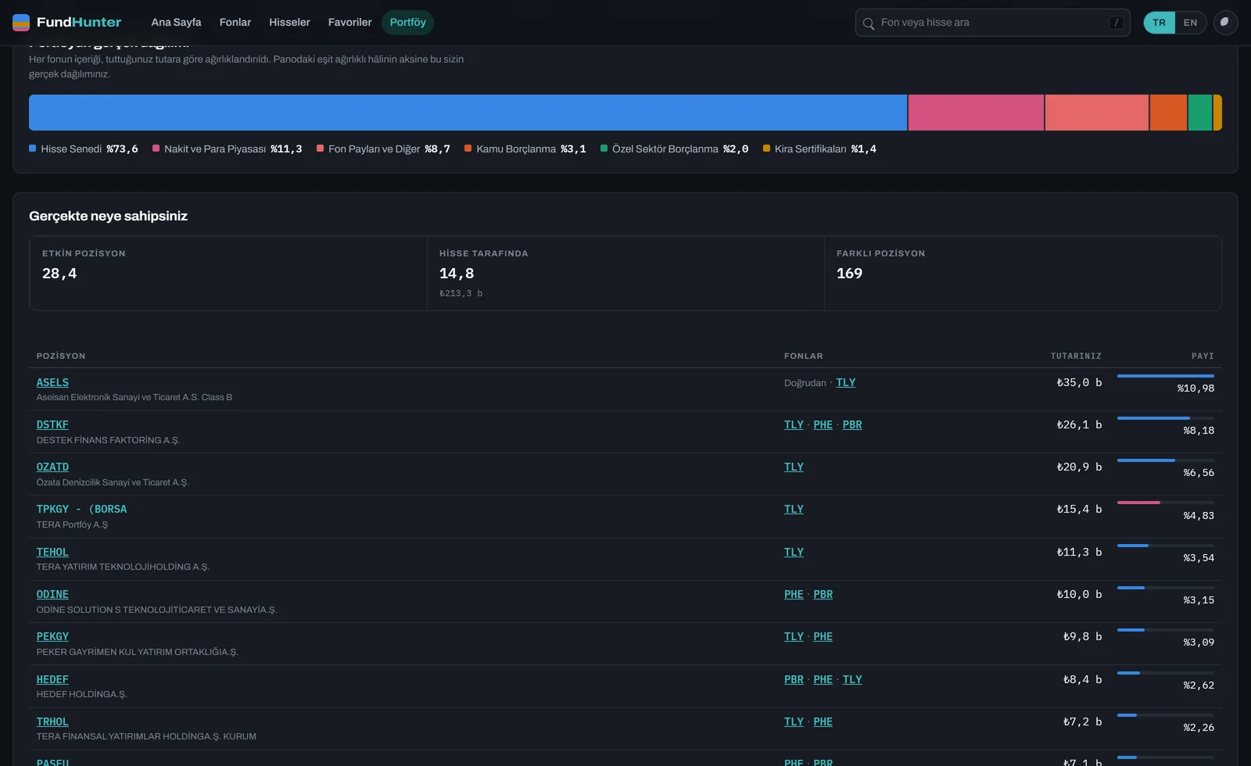Click the %8,18 share value for DSTKF
This screenshot has width=1251, height=766.
click(1199, 431)
